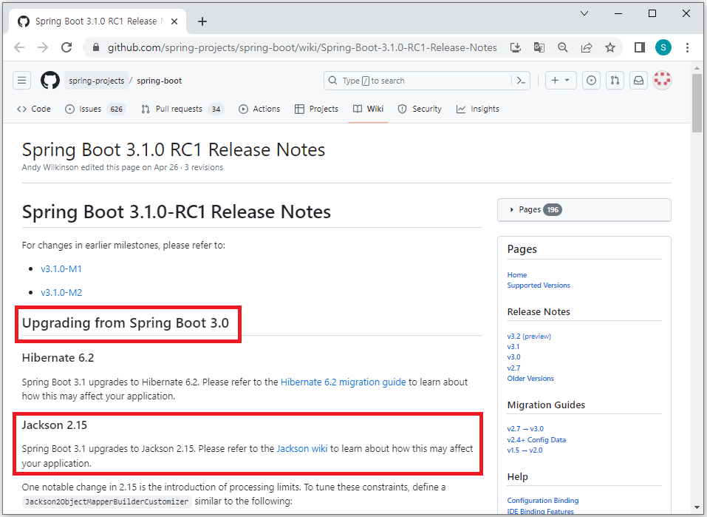Go to the GitHub homepage via Octocat logo
This screenshot has width=707, height=517.
point(50,81)
